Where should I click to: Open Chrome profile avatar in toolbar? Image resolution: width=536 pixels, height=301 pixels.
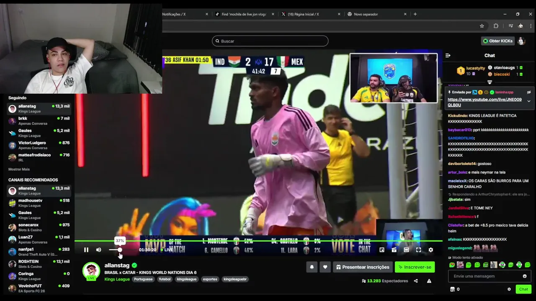(521, 26)
